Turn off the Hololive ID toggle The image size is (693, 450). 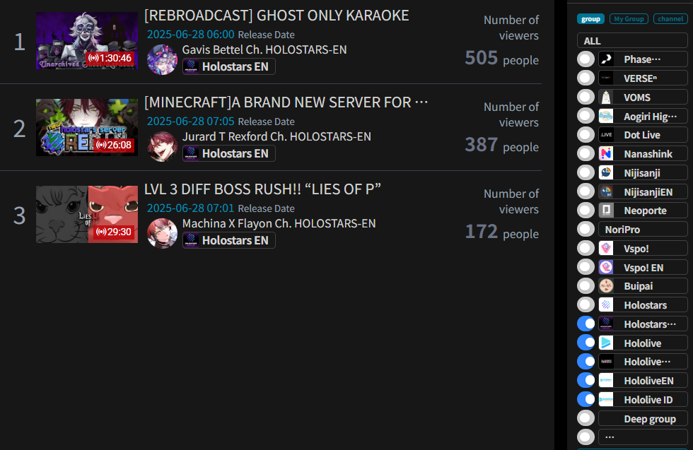coord(586,400)
